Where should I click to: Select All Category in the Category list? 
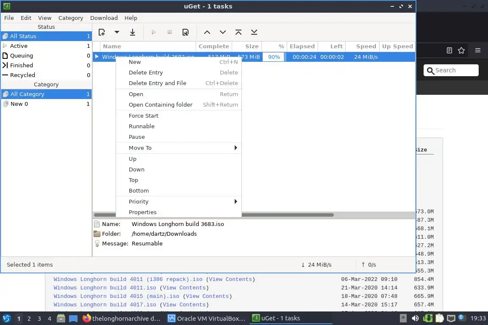(x=46, y=94)
